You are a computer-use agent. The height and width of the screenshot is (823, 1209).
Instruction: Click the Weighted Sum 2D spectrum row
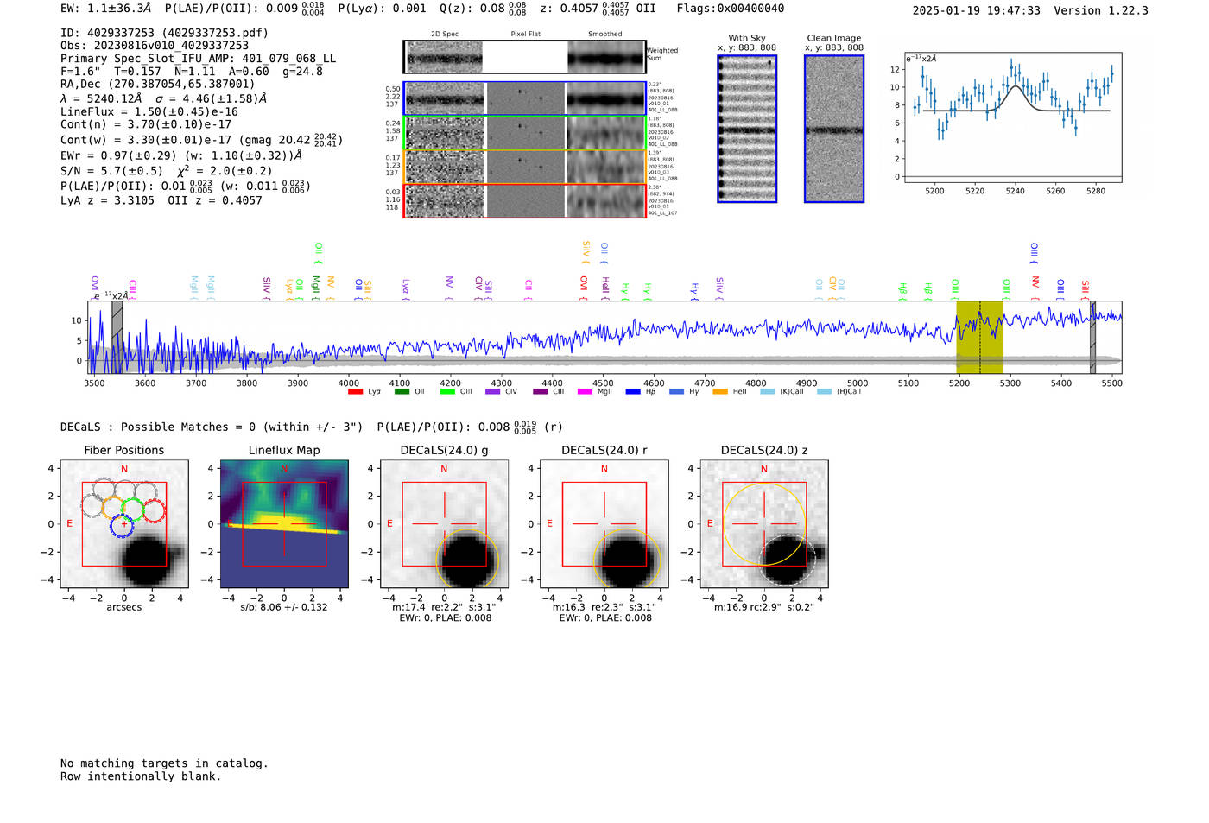(525, 58)
